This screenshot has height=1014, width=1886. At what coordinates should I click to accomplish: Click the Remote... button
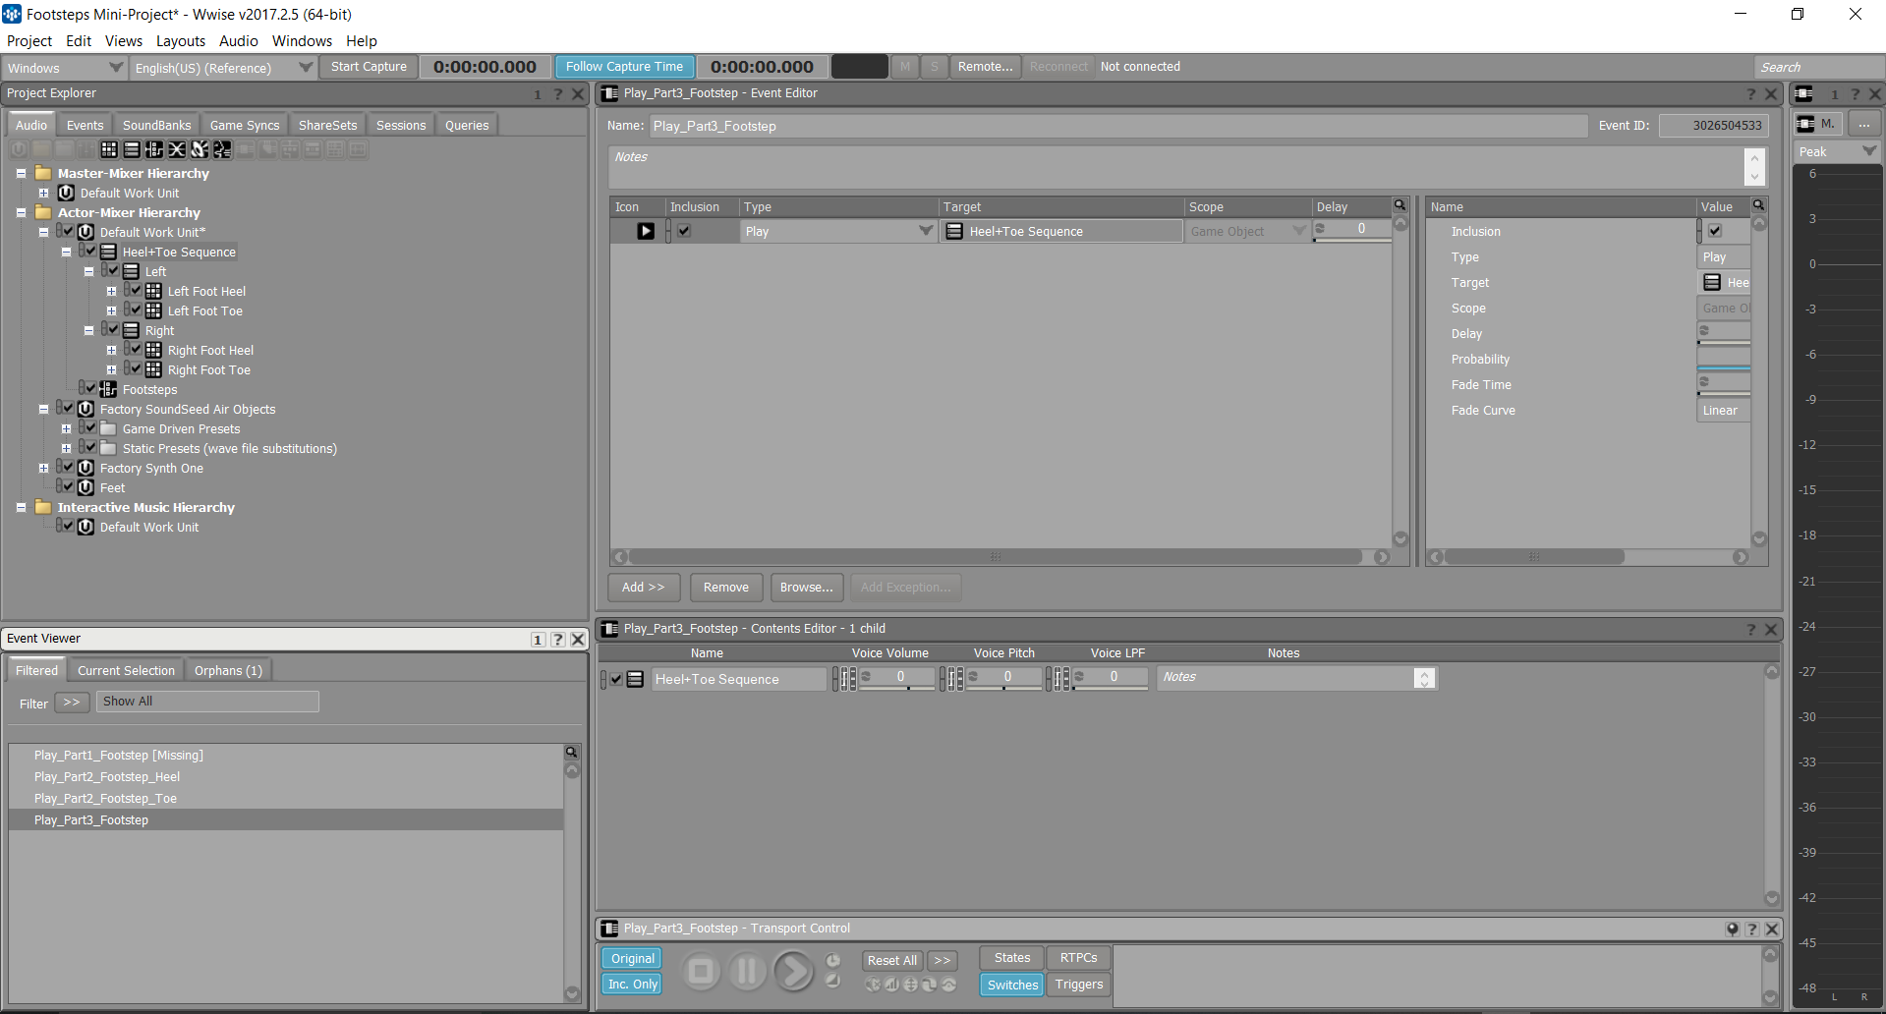coord(985,67)
